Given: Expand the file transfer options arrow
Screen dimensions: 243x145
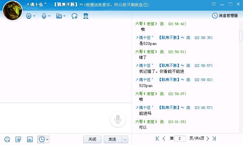Looking at the screenshot, I should (64, 16).
